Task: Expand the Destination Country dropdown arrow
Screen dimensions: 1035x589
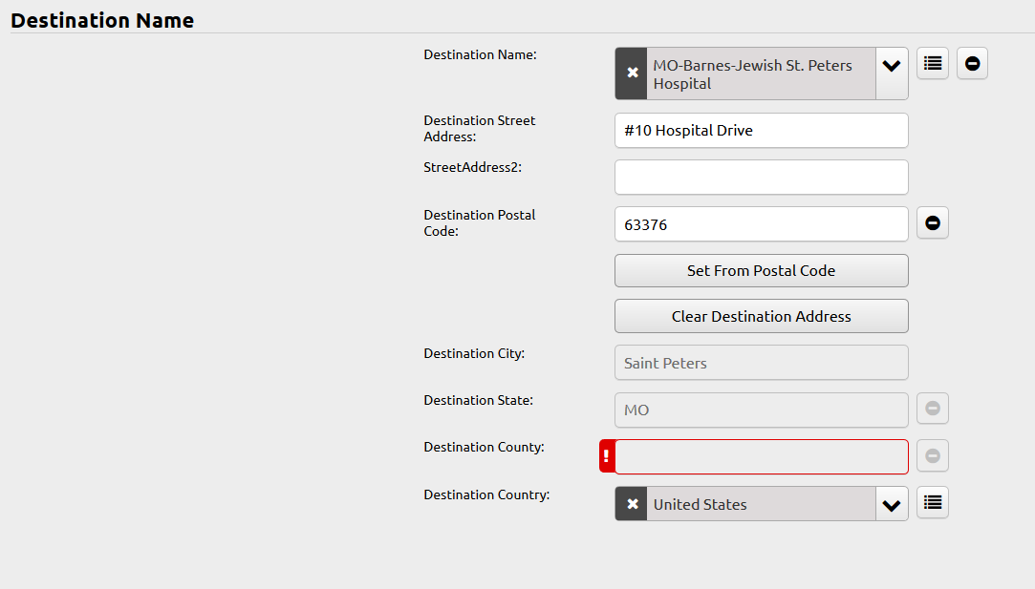Action: [892, 504]
